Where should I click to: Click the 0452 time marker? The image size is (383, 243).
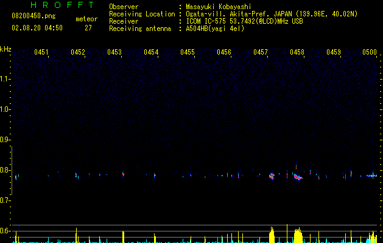[78, 52]
